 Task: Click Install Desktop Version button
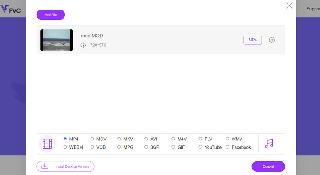pos(65,166)
